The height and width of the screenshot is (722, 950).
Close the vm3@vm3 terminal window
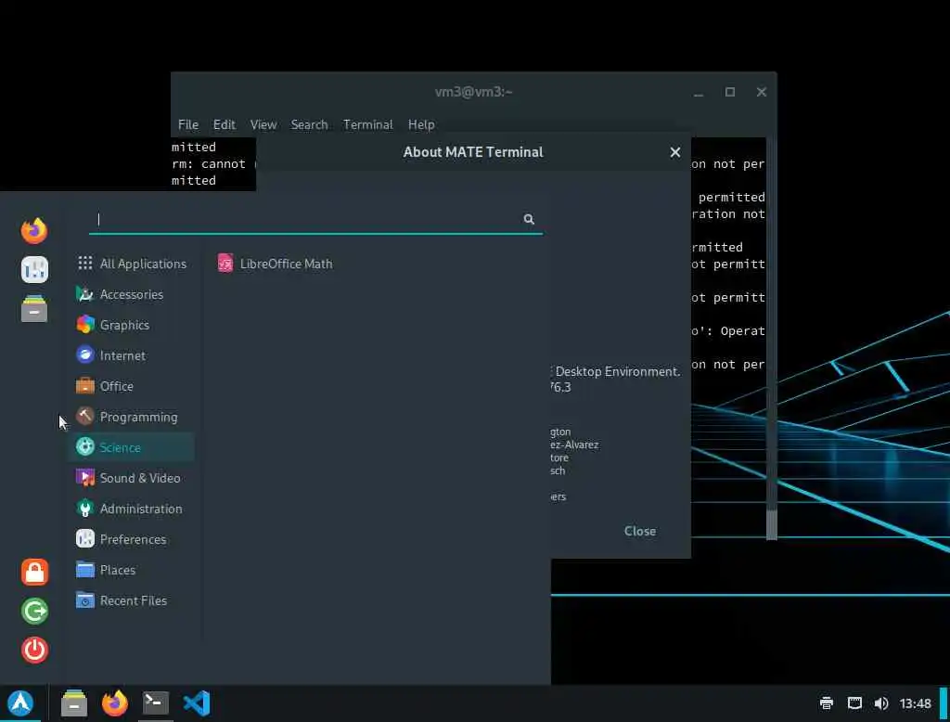762,92
